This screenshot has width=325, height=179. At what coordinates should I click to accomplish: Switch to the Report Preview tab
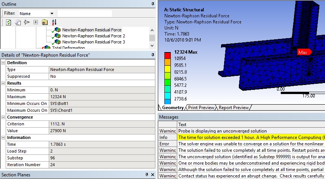tap(234, 108)
